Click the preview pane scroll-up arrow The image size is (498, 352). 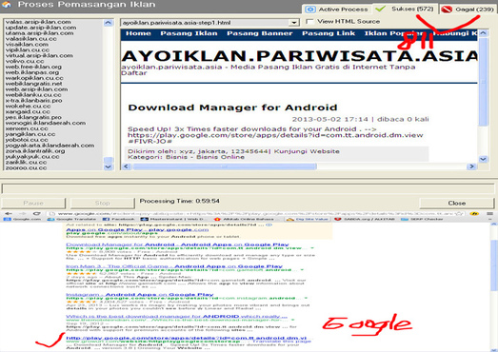point(483,32)
